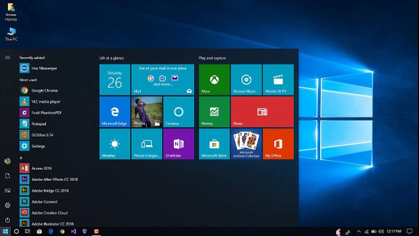Launch the OneNote tile

(x=178, y=144)
